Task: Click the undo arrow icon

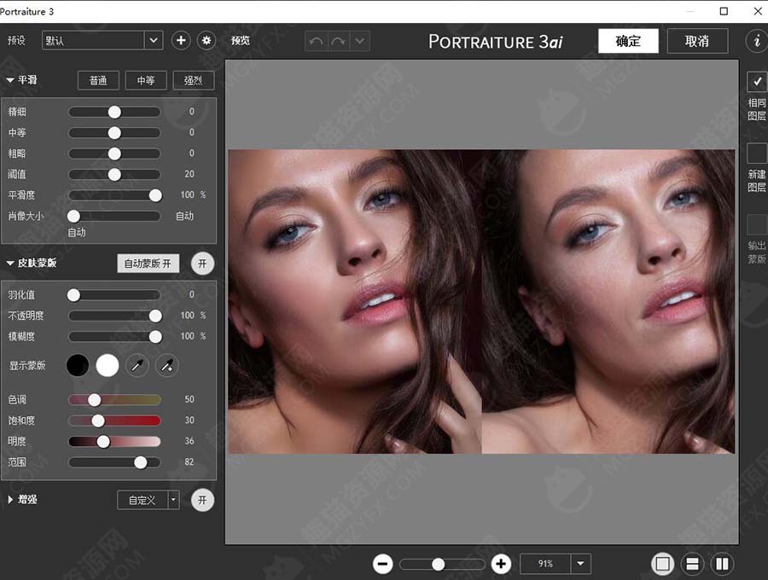Action: coord(316,41)
